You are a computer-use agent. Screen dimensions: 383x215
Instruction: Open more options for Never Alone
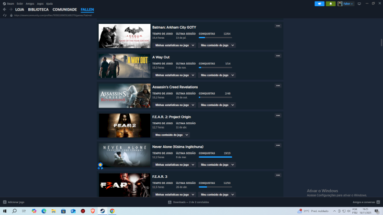(x=278, y=145)
